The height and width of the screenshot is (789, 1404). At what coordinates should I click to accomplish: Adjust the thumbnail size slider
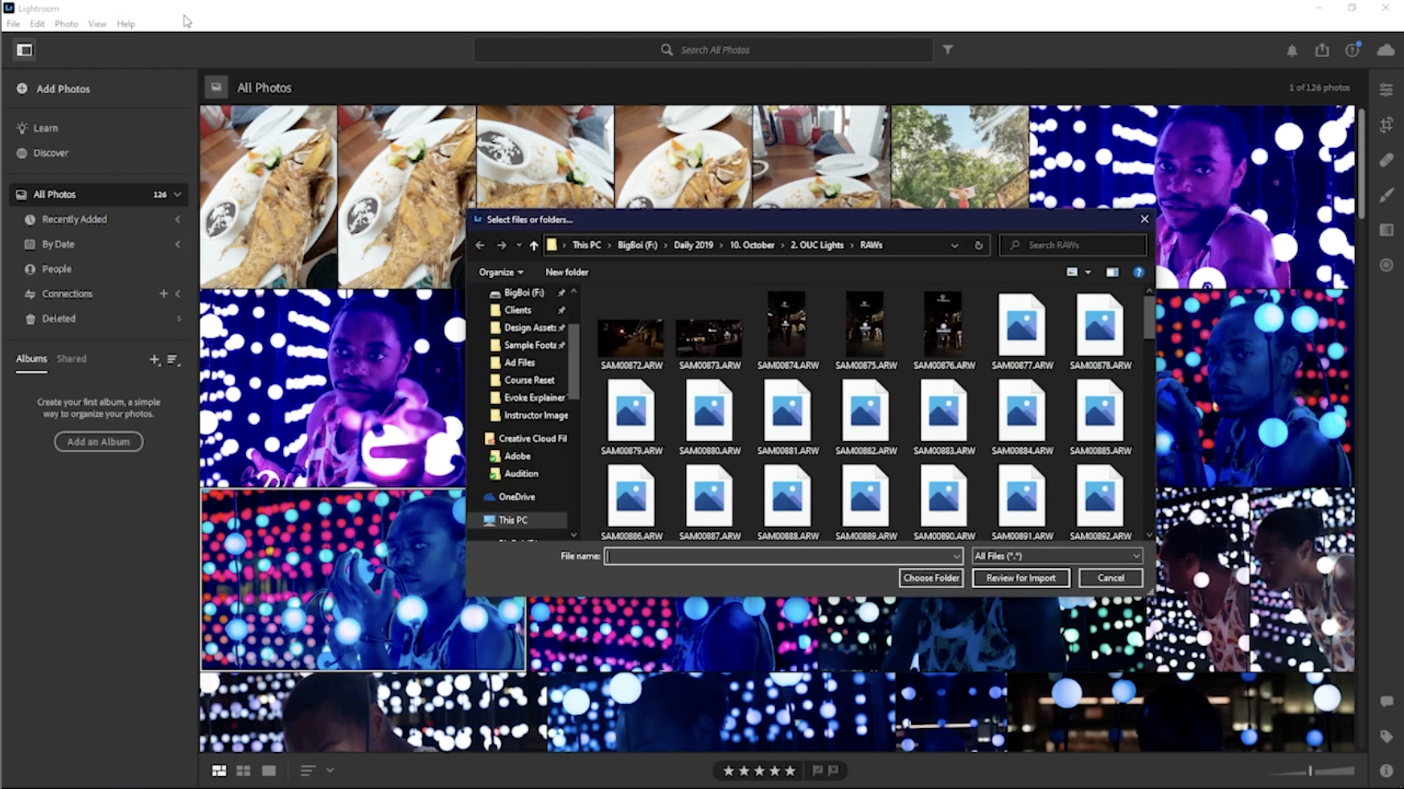tap(1310, 770)
